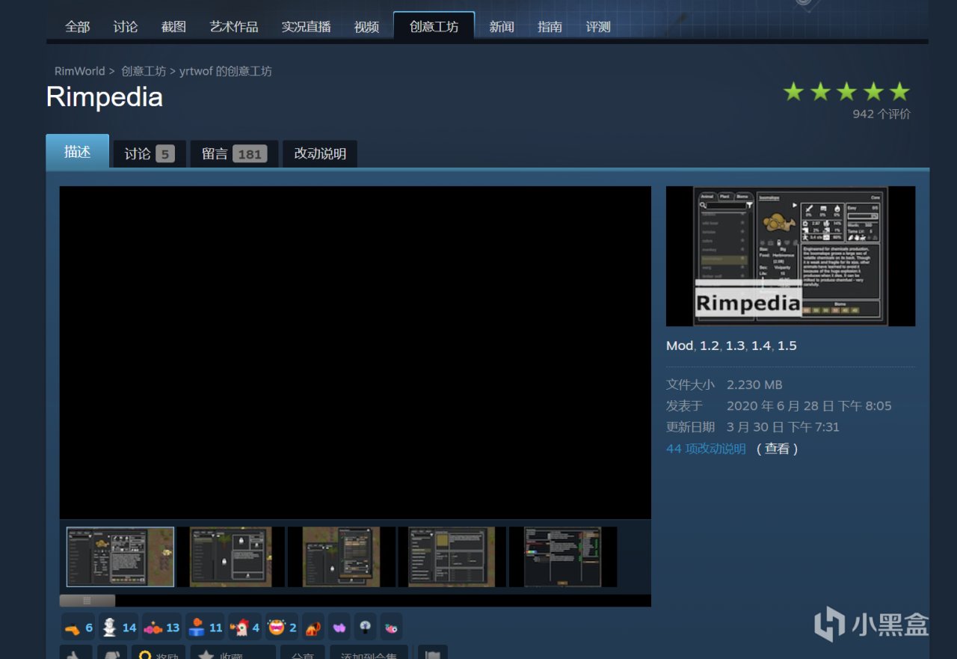This screenshot has height=659, width=957.
Task: Follow the RimWorld breadcrumb link
Action: 80,71
